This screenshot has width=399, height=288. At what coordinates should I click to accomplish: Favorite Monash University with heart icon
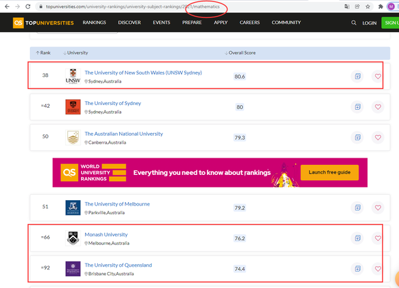[x=378, y=238]
